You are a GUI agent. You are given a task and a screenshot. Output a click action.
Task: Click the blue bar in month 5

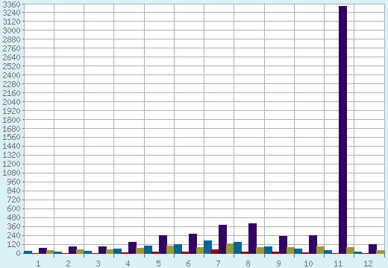coord(148,249)
